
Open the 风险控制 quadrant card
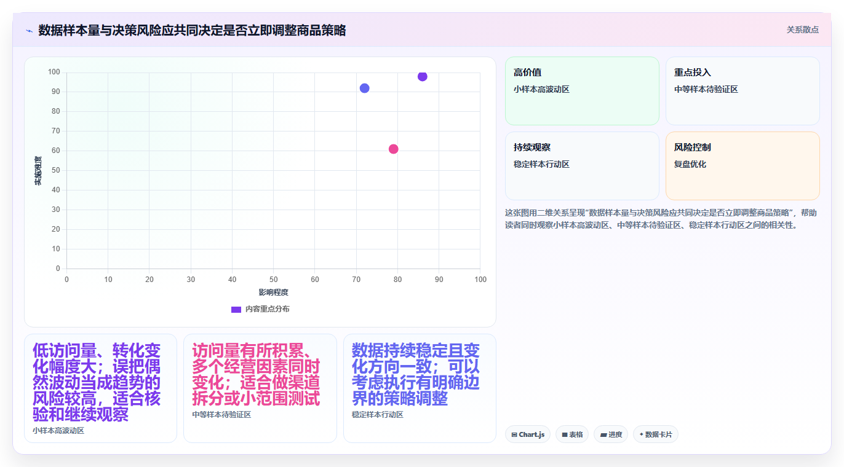(x=742, y=166)
